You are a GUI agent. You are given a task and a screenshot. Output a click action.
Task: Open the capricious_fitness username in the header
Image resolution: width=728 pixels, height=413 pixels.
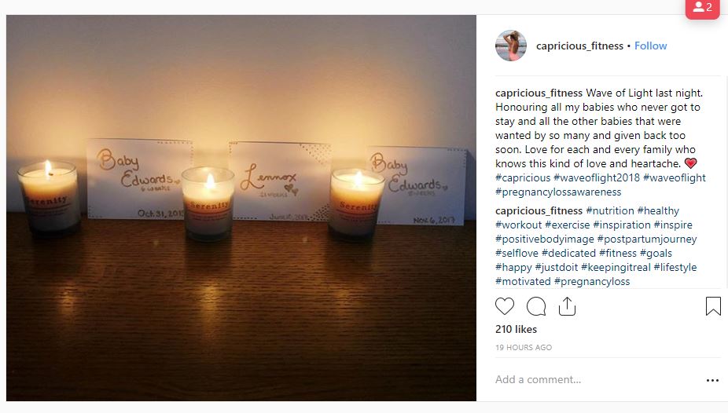579,46
